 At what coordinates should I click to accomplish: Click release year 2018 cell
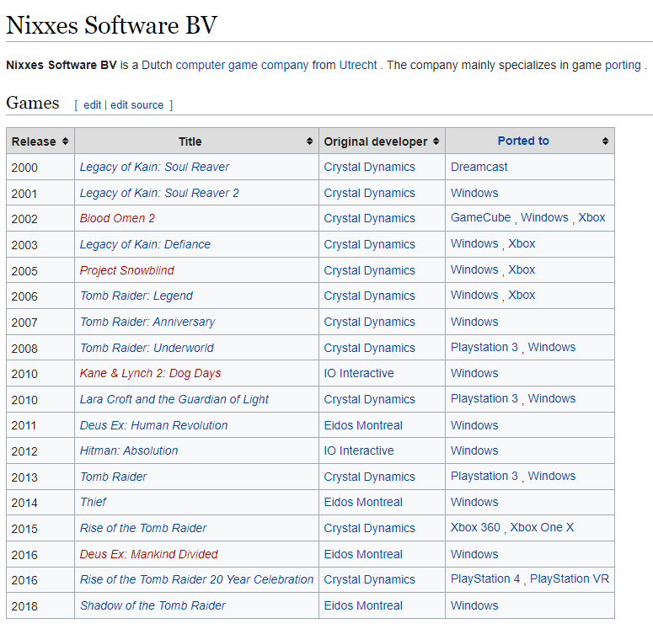[40, 606]
